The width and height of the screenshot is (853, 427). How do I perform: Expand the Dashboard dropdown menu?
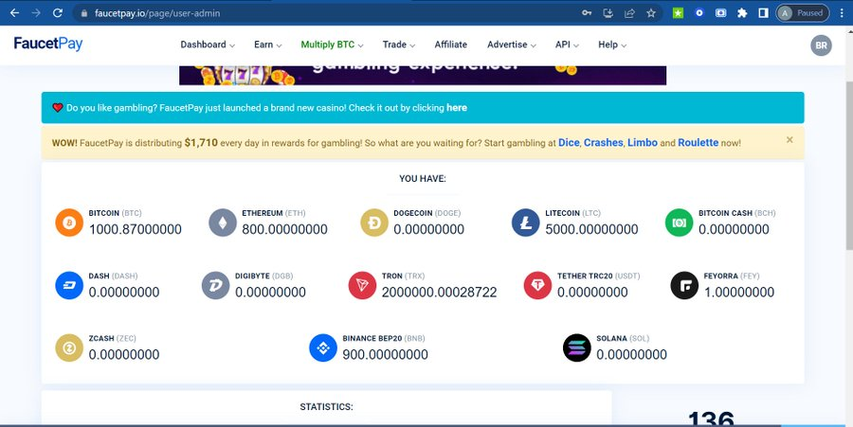pyautogui.click(x=208, y=44)
